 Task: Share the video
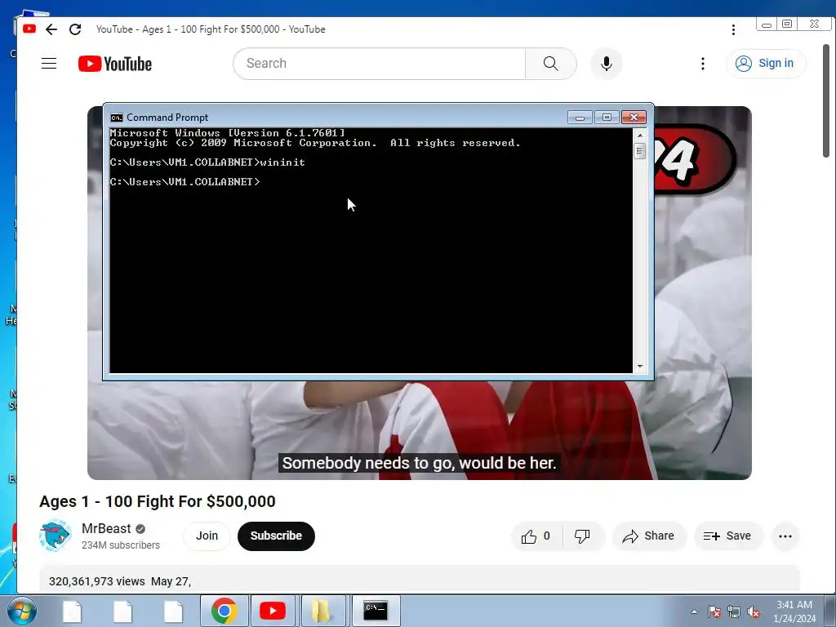(649, 536)
